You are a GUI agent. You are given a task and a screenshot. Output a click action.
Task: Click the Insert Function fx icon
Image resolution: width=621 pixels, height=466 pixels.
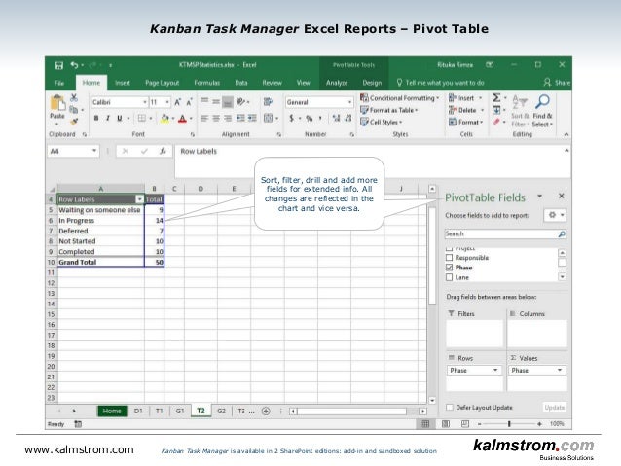point(163,151)
